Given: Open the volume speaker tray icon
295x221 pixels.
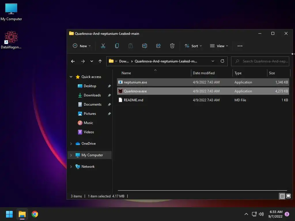Looking at the screenshot, I should (261, 214).
